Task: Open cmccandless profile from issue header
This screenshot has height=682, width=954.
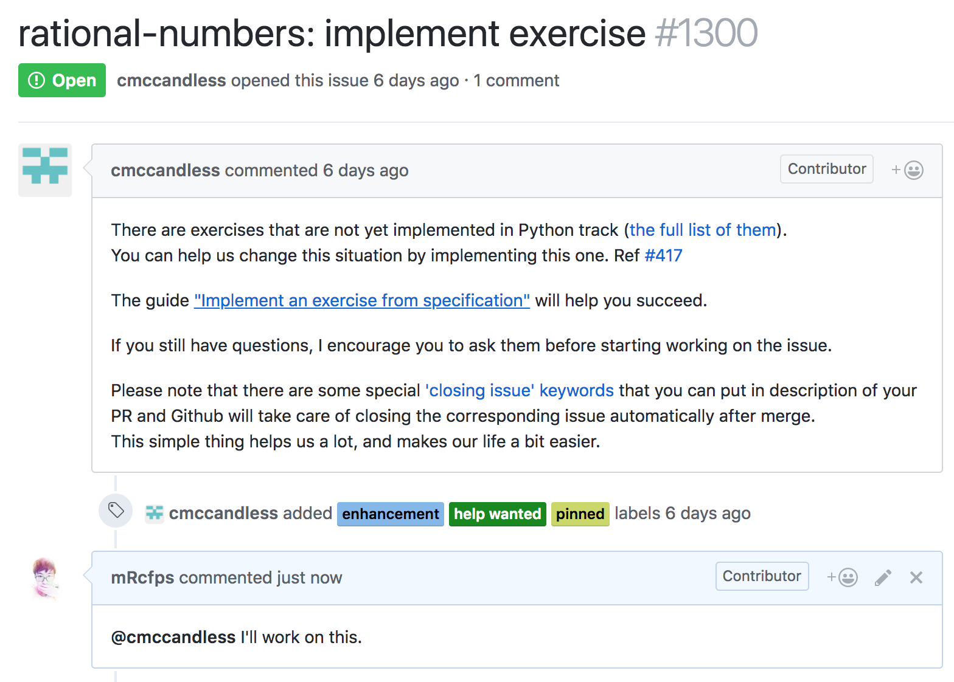Action: point(172,80)
